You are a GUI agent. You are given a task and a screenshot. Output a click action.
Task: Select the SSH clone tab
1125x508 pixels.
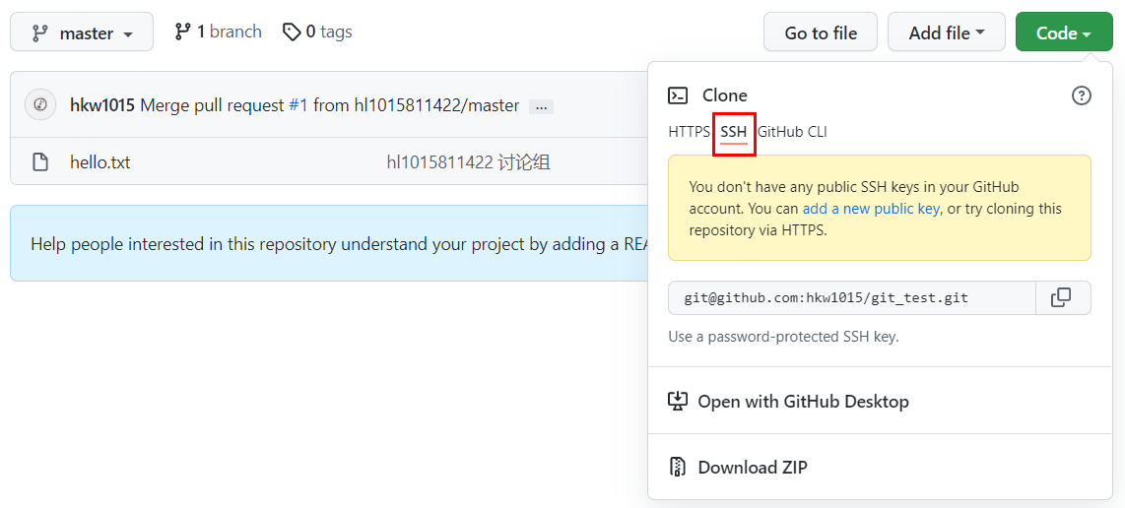tap(734, 133)
